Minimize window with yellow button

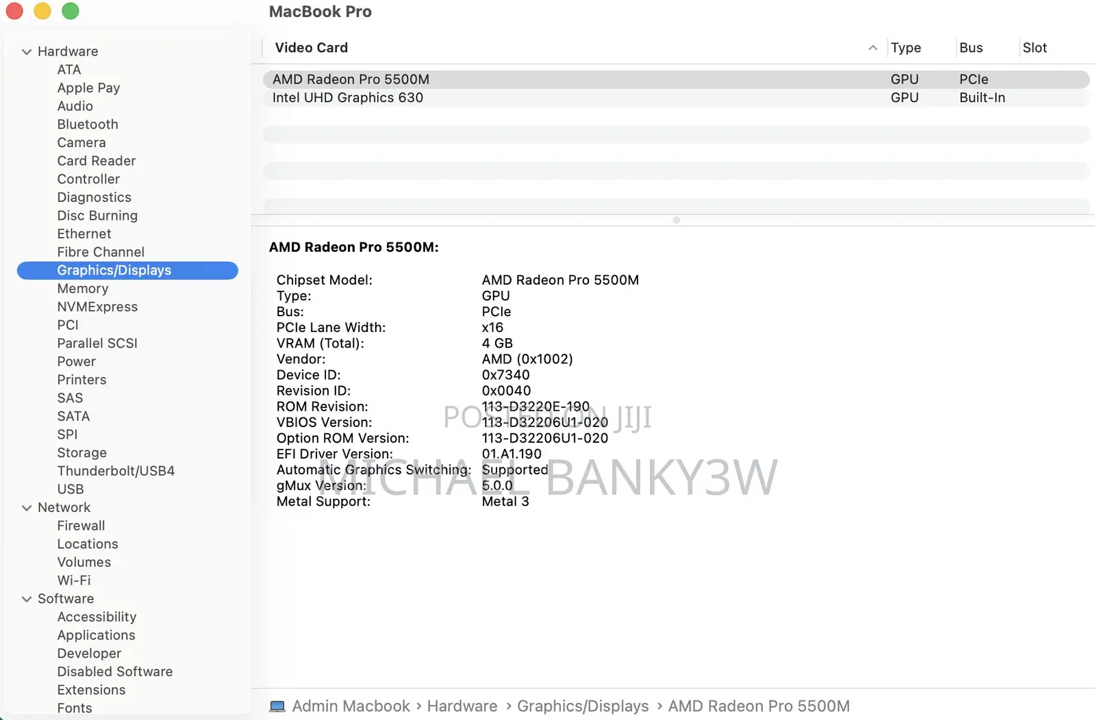click(42, 11)
